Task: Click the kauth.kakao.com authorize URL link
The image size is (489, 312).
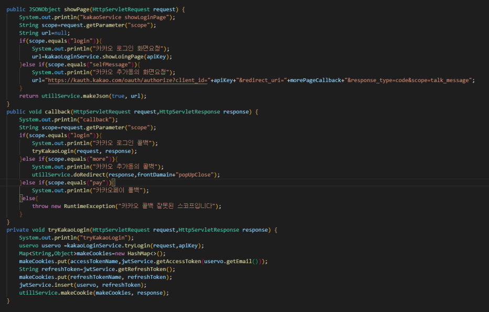Action: pos(127,80)
